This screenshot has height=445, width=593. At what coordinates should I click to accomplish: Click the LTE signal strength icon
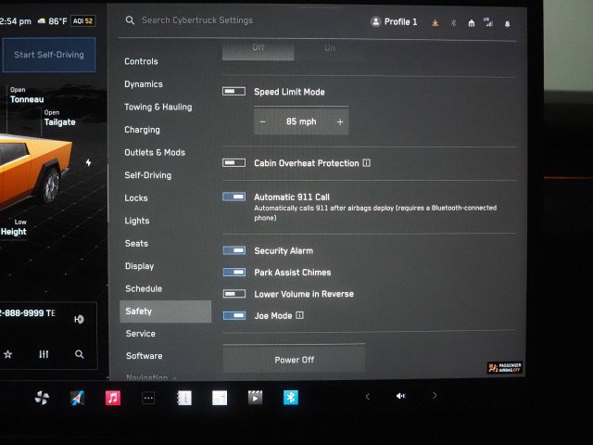click(x=488, y=22)
